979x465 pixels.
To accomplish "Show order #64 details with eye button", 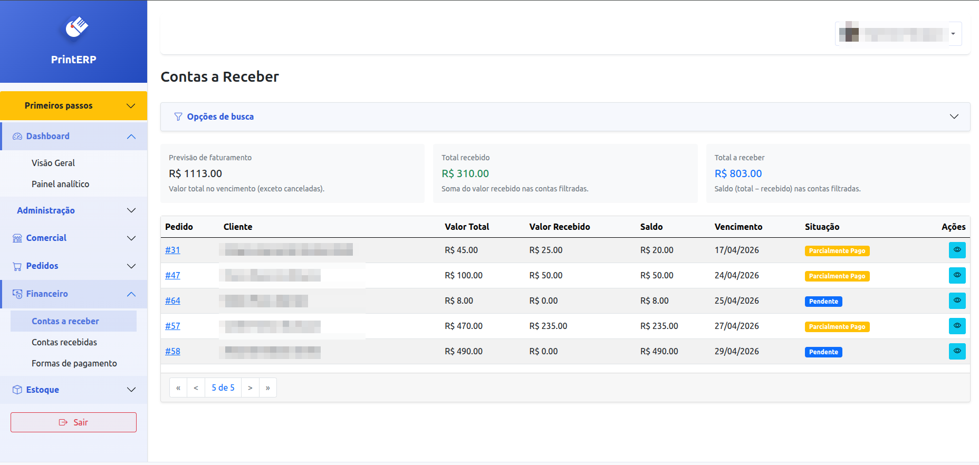I will tap(957, 301).
